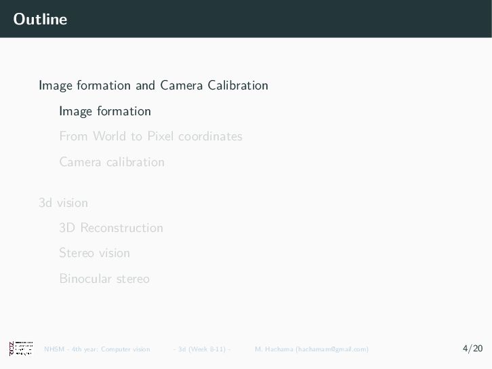
Task: Click the 4/20 page number
Action: [x=472, y=349]
